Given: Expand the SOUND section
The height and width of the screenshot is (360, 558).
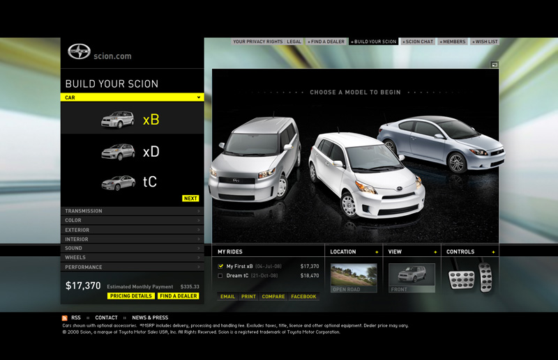Looking at the screenshot, I should [x=133, y=248].
